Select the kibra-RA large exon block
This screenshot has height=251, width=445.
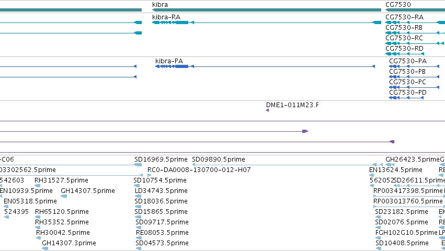[181, 22]
